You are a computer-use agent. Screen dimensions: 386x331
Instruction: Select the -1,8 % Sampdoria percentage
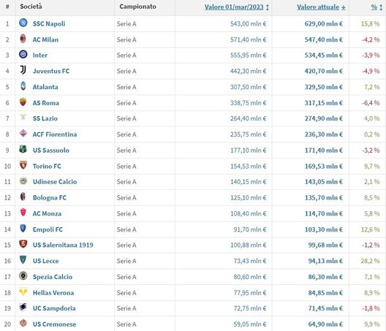(x=371, y=308)
